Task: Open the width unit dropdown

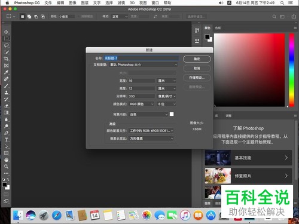Action: (x=167, y=81)
